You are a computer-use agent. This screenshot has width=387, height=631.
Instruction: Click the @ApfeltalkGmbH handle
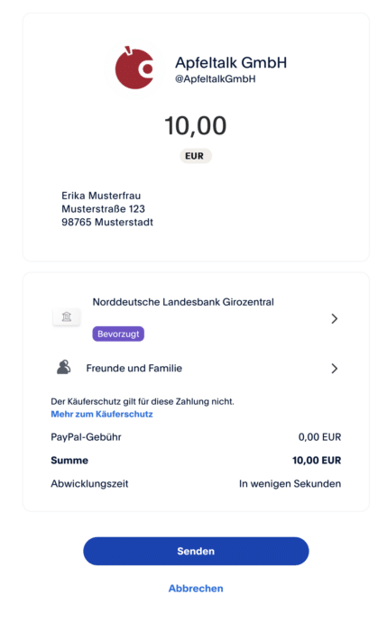215,79
